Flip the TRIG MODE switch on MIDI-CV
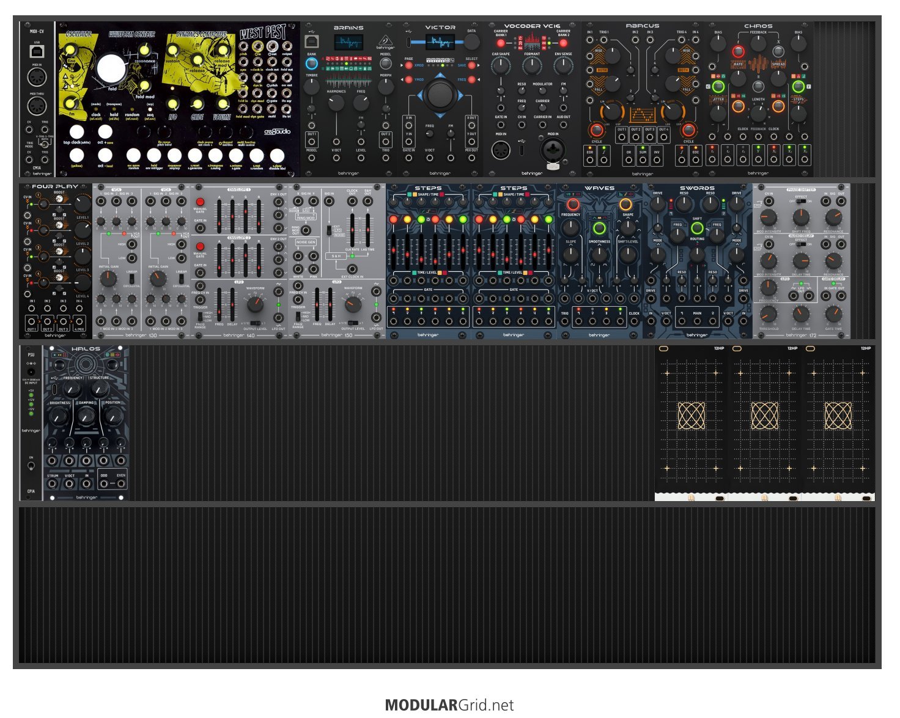The image size is (900, 718). click(45, 145)
